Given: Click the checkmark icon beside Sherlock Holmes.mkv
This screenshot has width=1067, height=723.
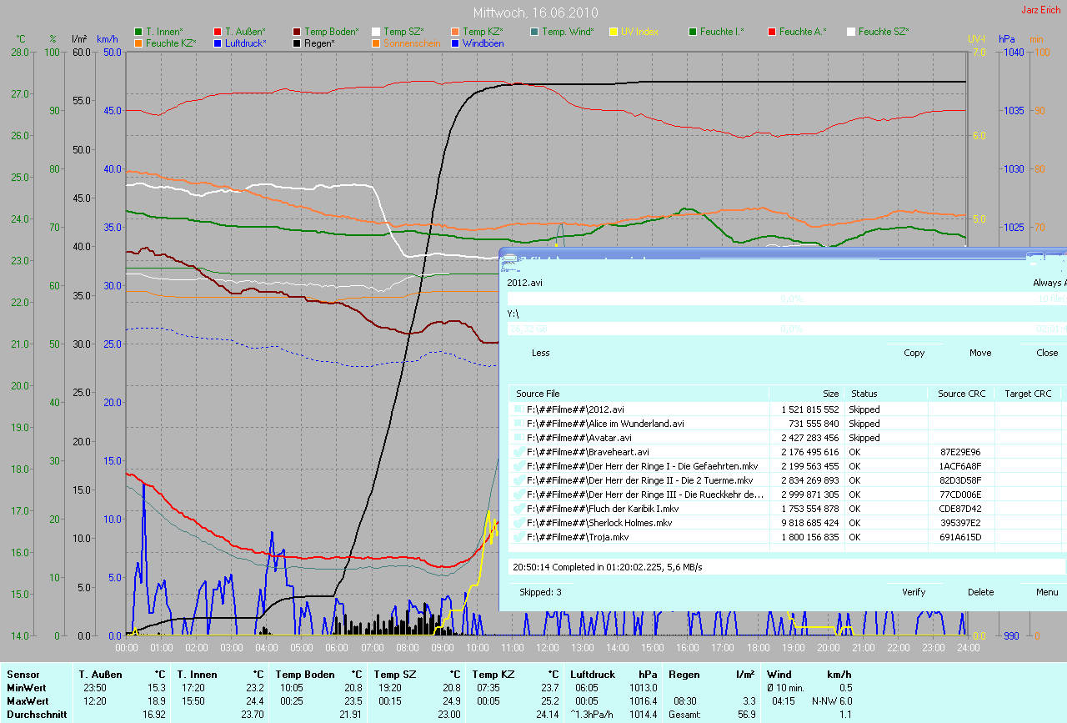Looking at the screenshot, I should [519, 523].
